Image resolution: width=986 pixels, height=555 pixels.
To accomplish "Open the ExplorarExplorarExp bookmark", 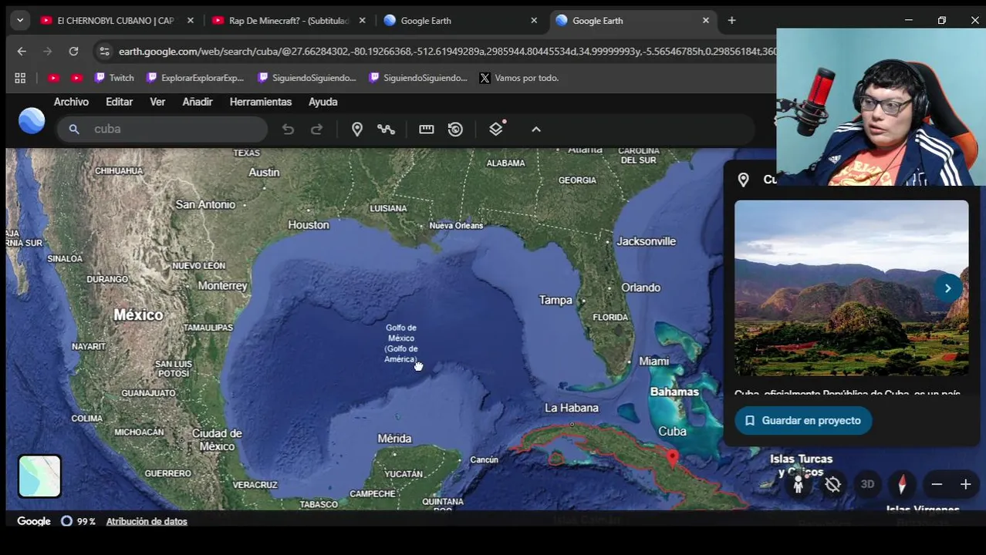I will coord(195,78).
